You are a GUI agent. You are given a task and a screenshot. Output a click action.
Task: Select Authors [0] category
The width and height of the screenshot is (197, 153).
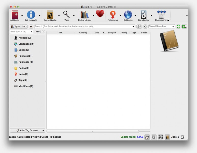(25, 38)
